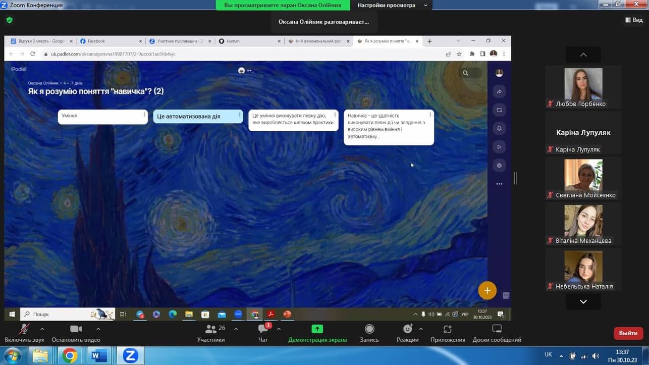The image size is (649, 365).
Task: Switch to the Facebook browser tab
Action: pyautogui.click(x=111, y=41)
